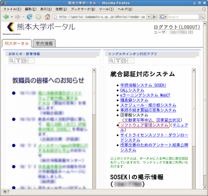
Task: Open the 授業改善のためのアンケート結果公開システム link
Action: (x=154, y=147)
